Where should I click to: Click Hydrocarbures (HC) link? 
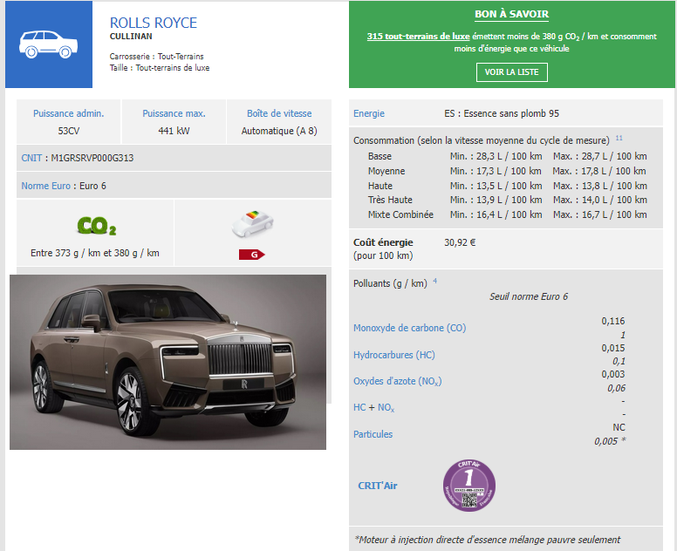click(x=394, y=355)
